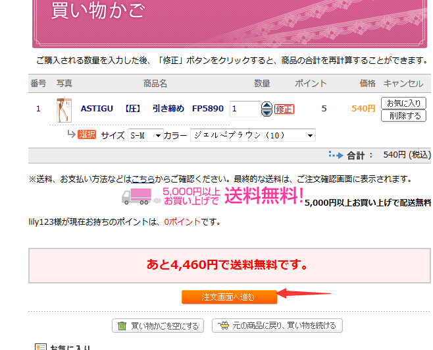Open the ASTIGU 引き締め FP5890 product link
The height and width of the screenshot is (350, 433).
pyautogui.click(x=151, y=108)
